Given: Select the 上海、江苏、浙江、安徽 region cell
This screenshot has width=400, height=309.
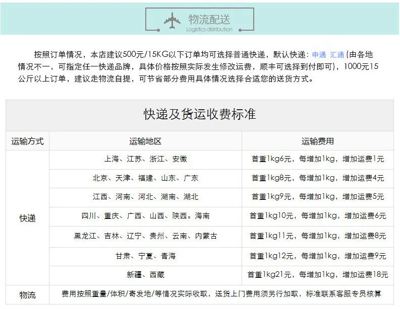Looking at the screenshot, I should tap(145, 159).
